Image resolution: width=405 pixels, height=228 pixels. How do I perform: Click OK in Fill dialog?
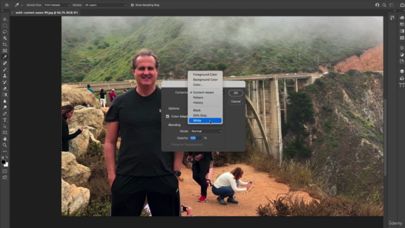coord(235,93)
